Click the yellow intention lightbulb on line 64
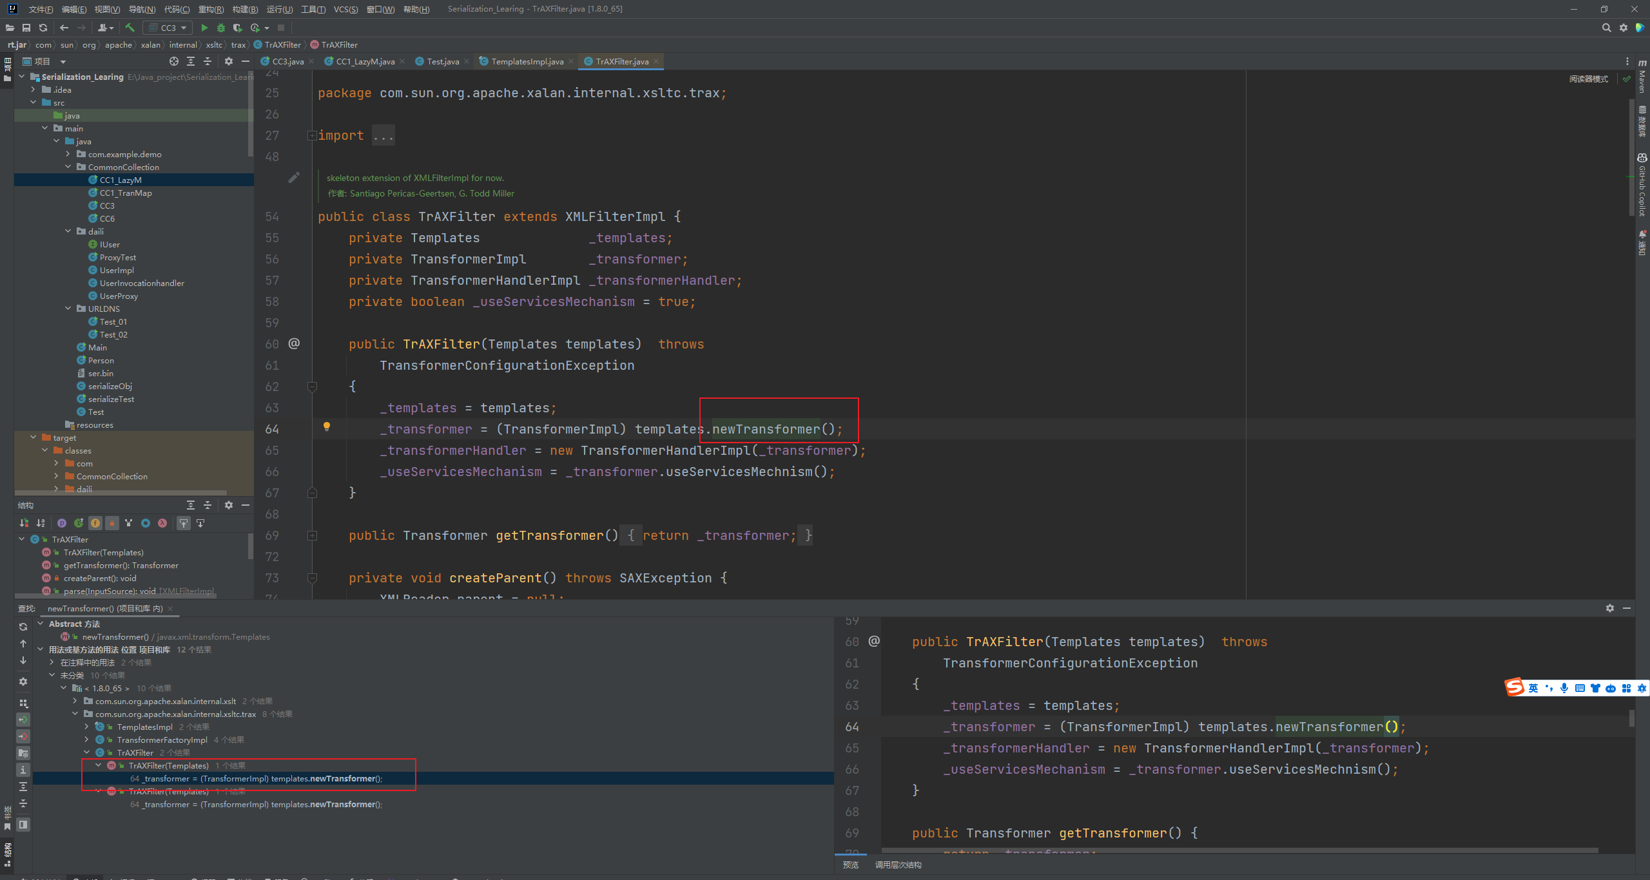 tap(327, 426)
